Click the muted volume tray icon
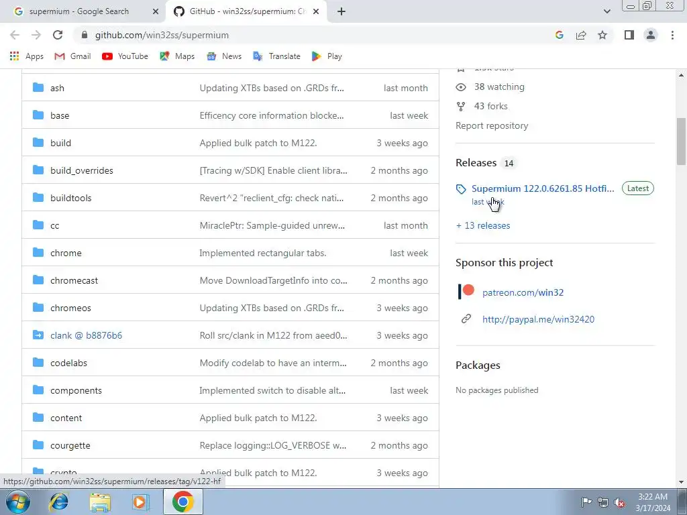Screen dimensions: 687x515 [619, 502]
